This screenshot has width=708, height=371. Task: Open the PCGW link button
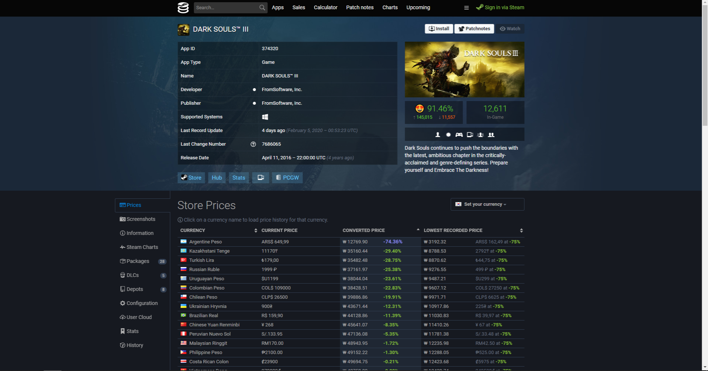[x=287, y=178]
